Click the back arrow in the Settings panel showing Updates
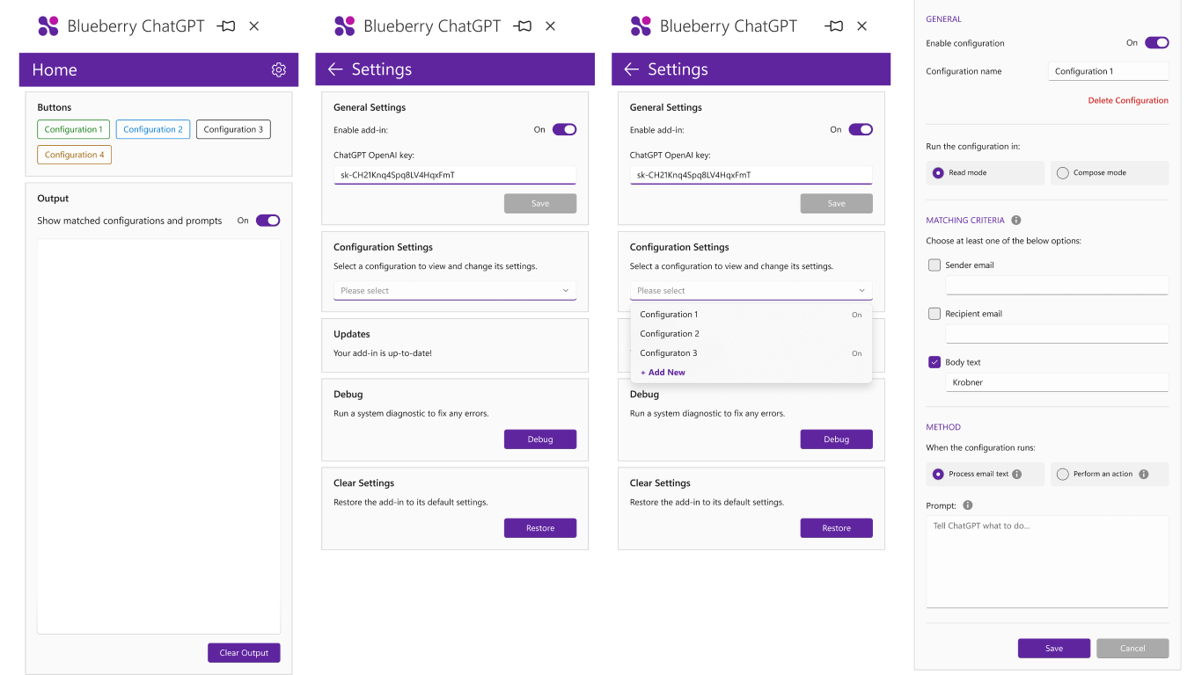 point(334,69)
